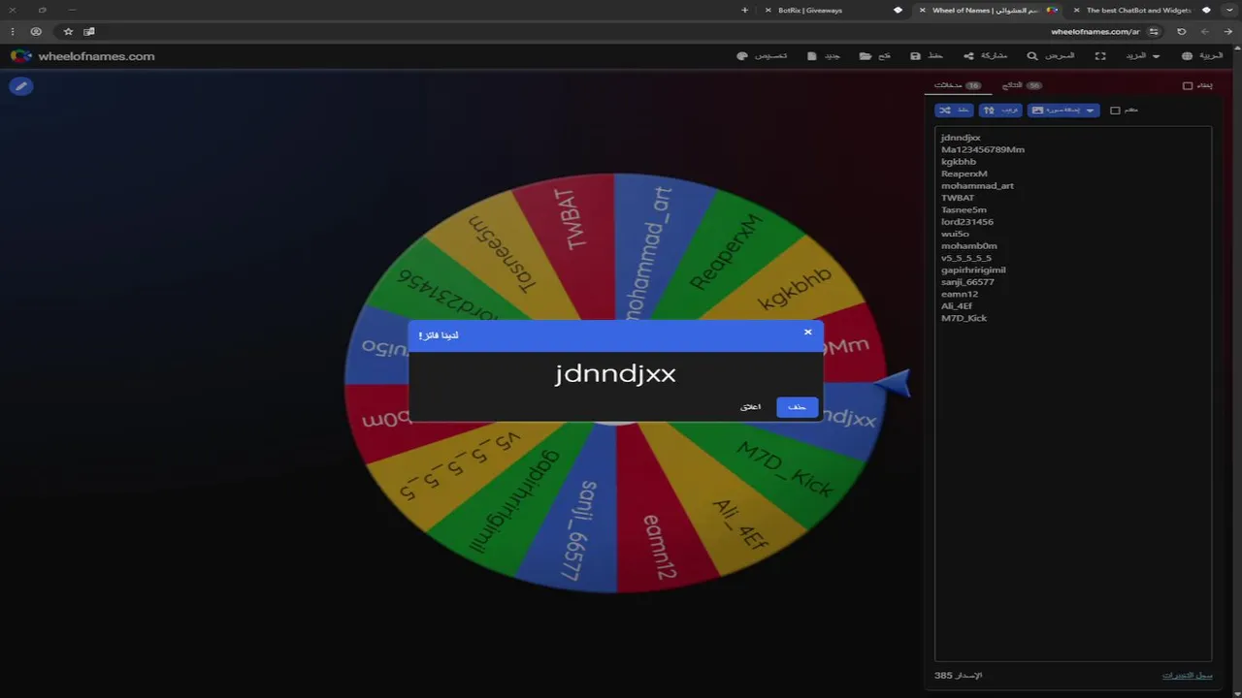The image size is (1242, 698).
Task: Close the winner dialog with the X
Action: 807,332
